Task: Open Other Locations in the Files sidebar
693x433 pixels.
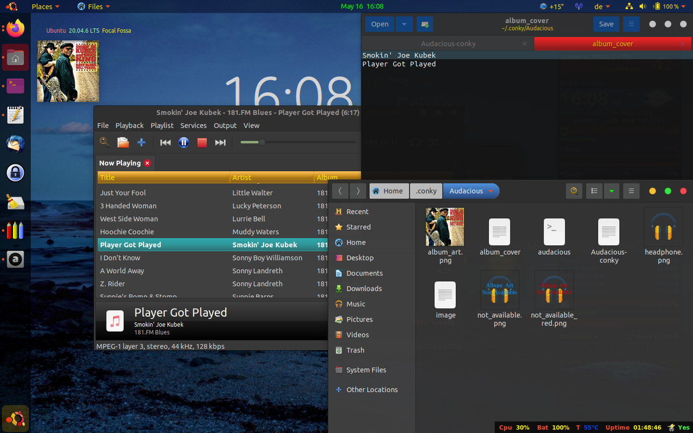Action: (371, 390)
